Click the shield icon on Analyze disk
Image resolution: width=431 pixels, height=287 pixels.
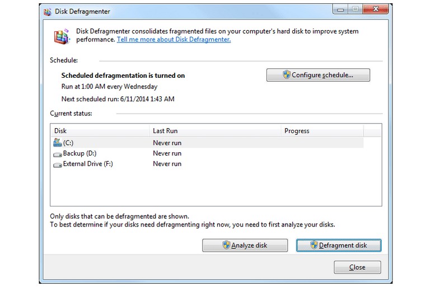[226, 245]
